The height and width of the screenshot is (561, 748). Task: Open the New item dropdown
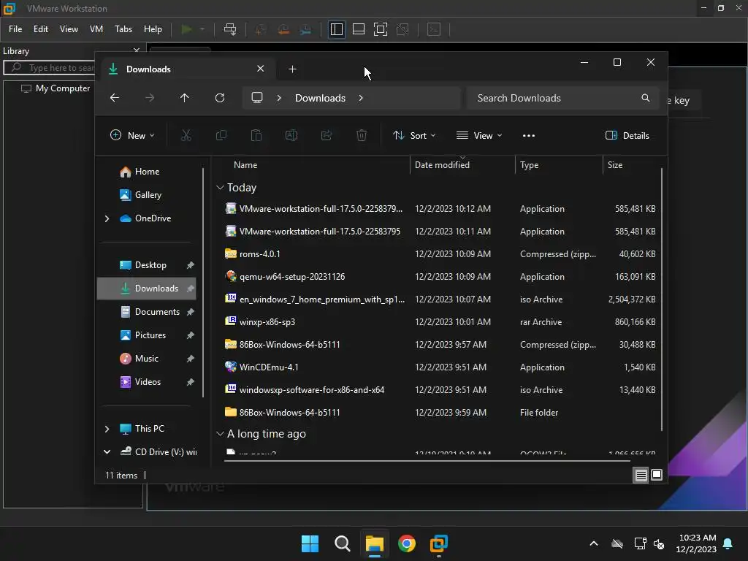tap(132, 135)
